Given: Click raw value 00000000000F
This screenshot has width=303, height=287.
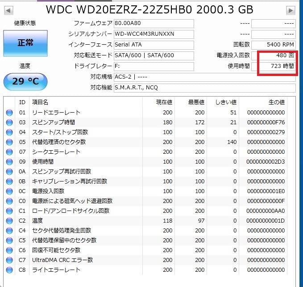Looking at the screenshot, I should (x=266, y=201).
